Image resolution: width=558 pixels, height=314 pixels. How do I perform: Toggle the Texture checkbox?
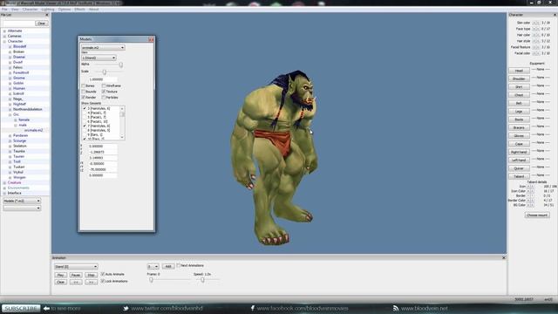point(104,92)
